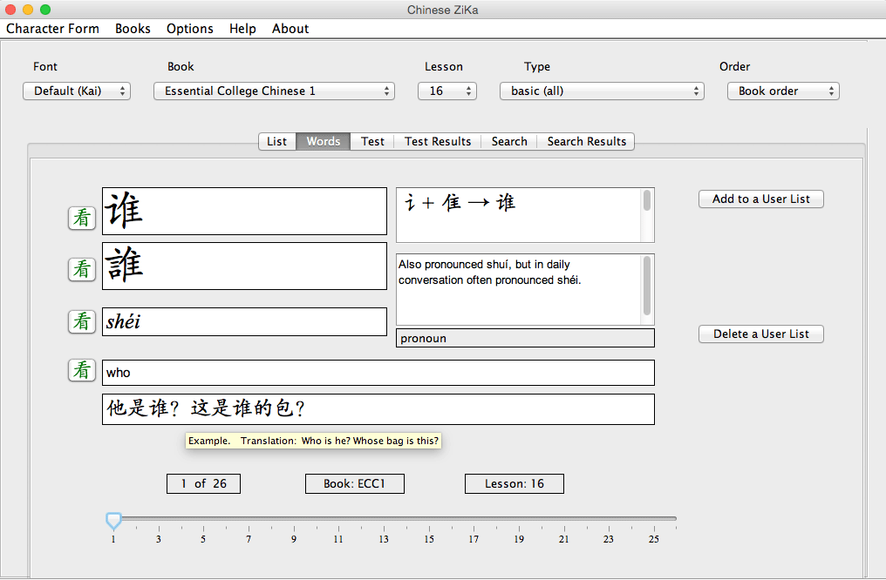
Task: Go to the Search Results tab
Action: 586,141
